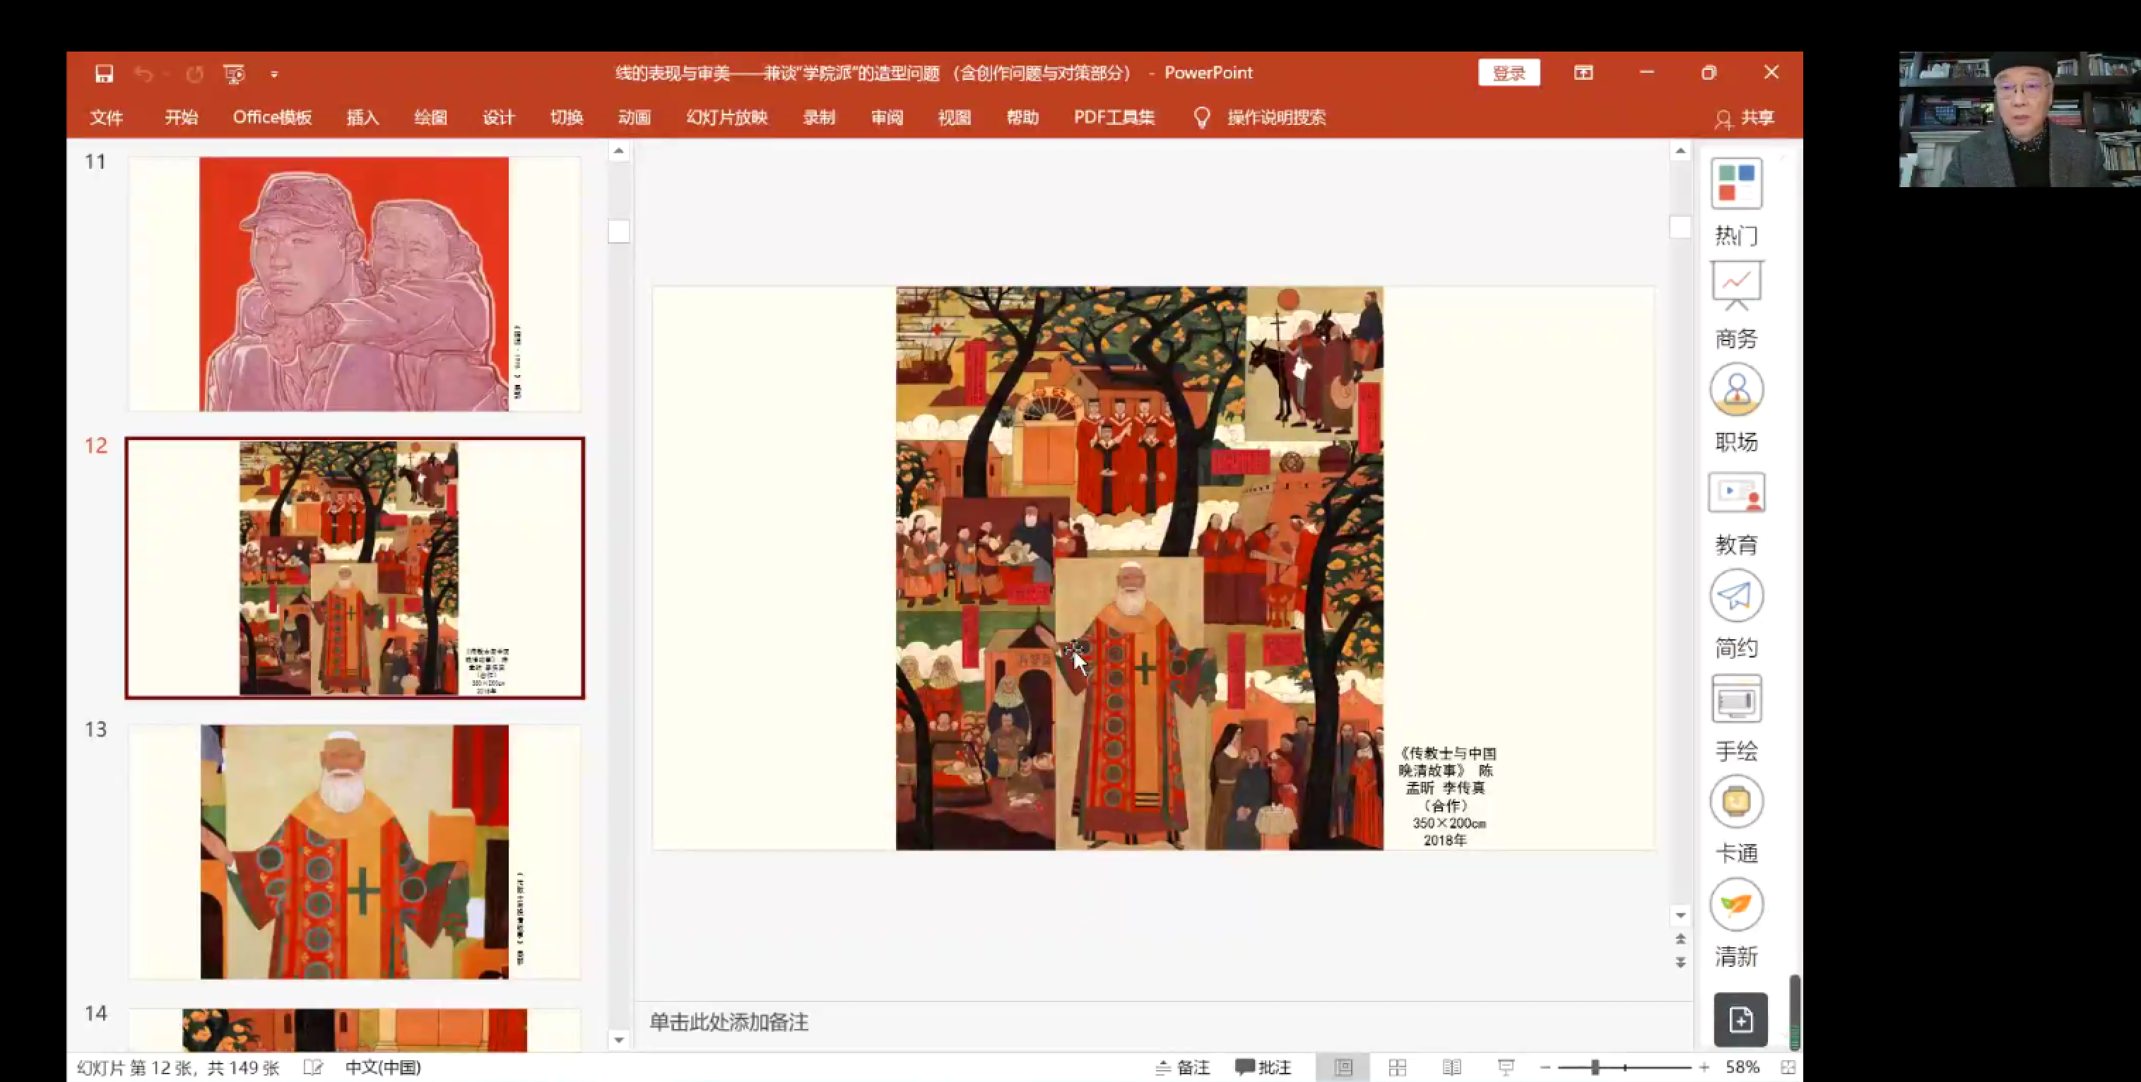Screen dimensions: 2141x1082
Task: Toggle the 批注 comments pane
Action: 1263,1067
